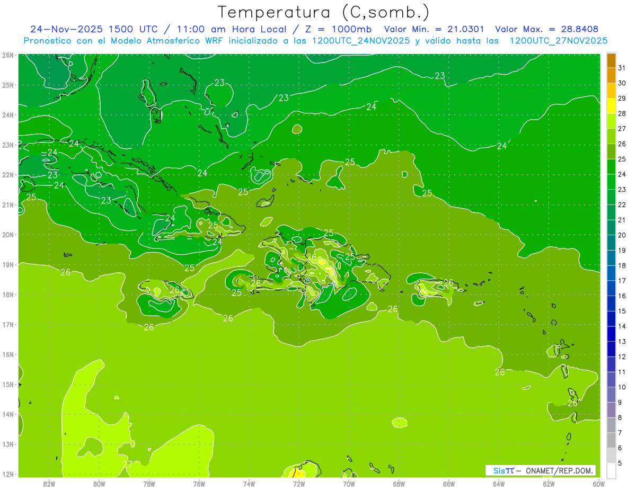The width and height of the screenshot is (636, 491).
Task: Click the green swatch between legend 24 and 25
Action: tap(612, 167)
